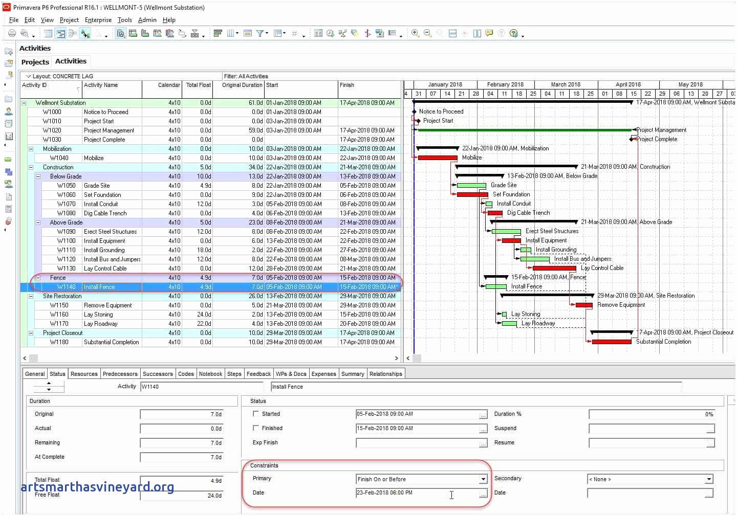Open the Enterprise menu
737x516 pixels.
[x=98, y=20]
